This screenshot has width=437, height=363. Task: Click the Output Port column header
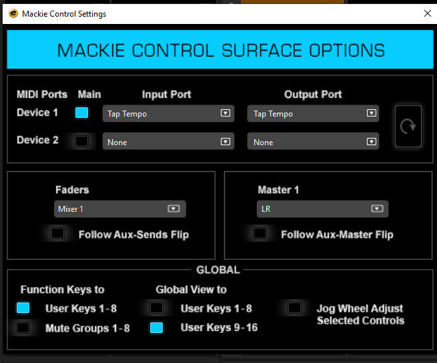(313, 95)
